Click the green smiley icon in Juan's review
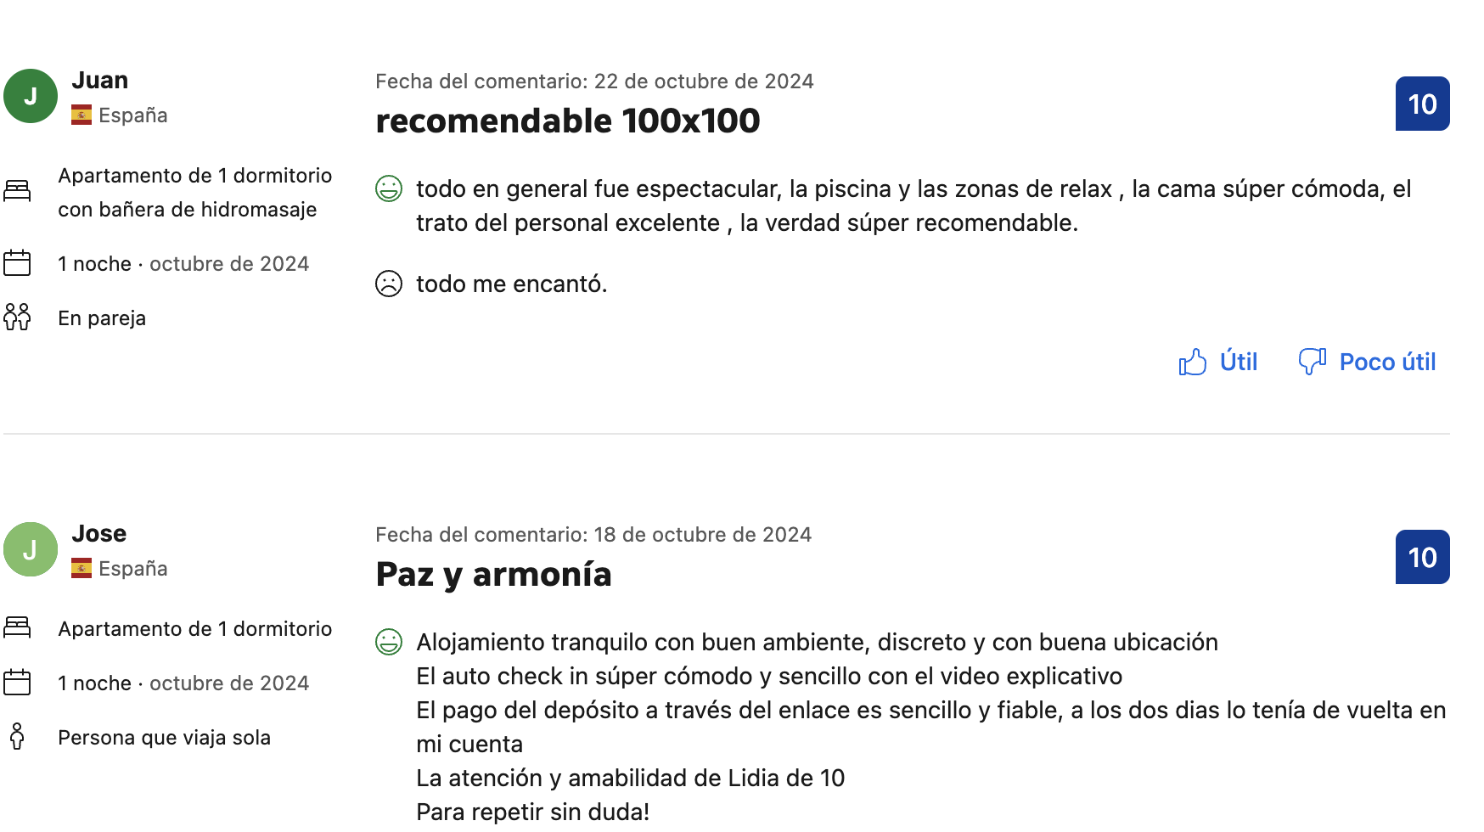This screenshot has height=832, width=1484. tap(389, 188)
